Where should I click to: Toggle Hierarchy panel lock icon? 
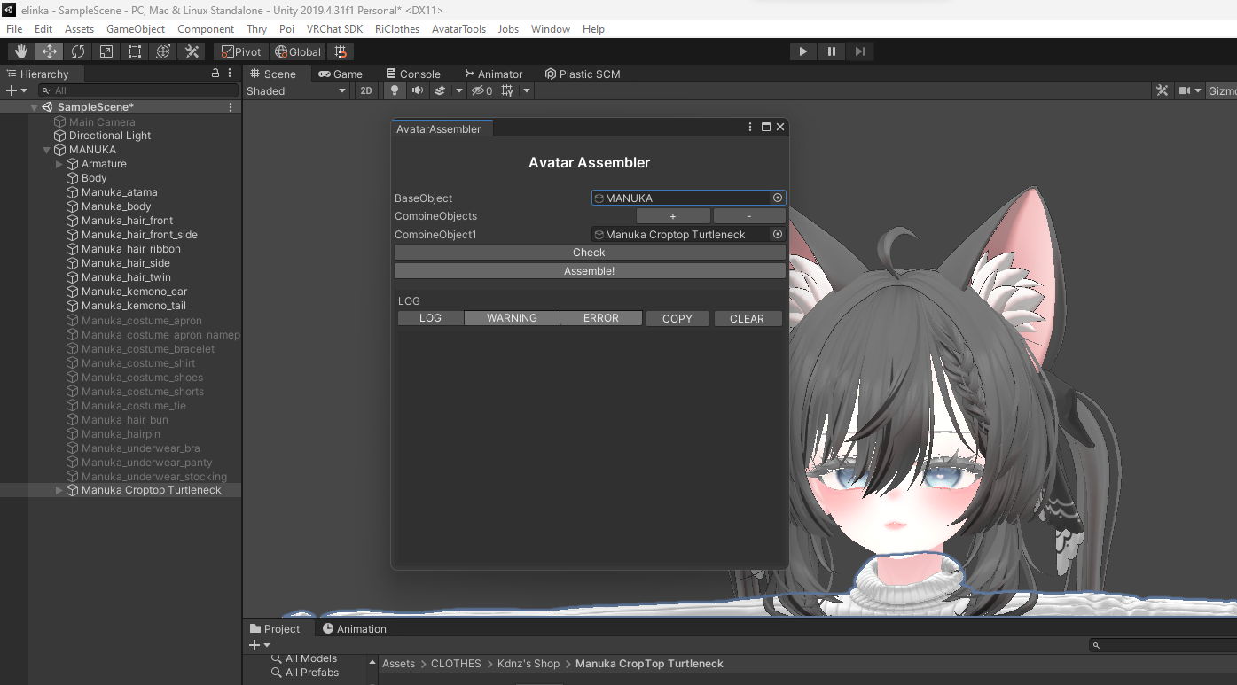coord(215,73)
